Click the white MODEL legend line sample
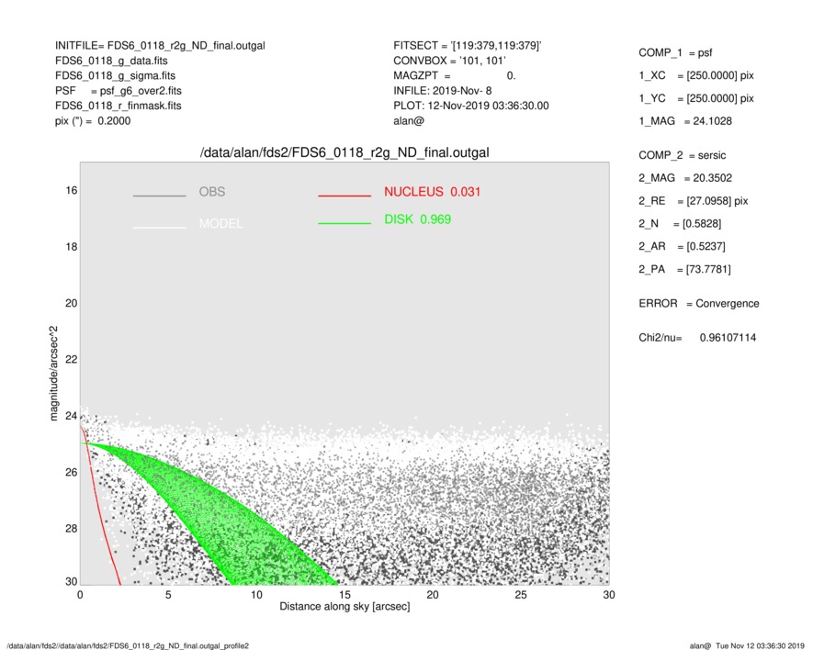 [x=159, y=228]
